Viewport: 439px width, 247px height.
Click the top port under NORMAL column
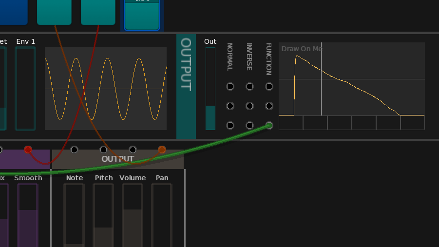tap(230, 87)
